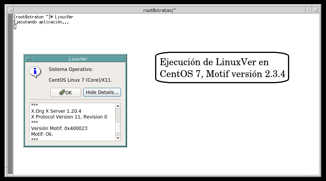Open the LinuxVer dialog window menu button
Screen dimensions: 326x181
coord(28,59)
